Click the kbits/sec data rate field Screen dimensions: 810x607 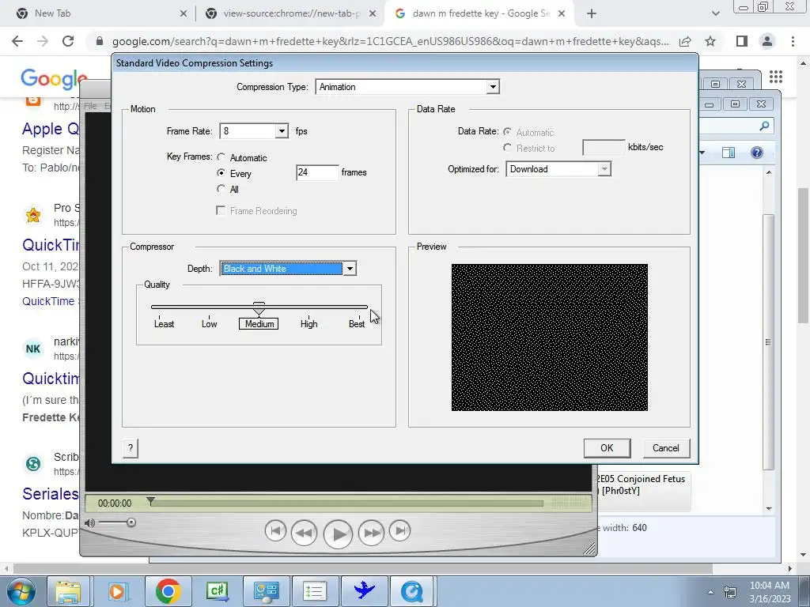pyautogui.click(x=604, y=148)
